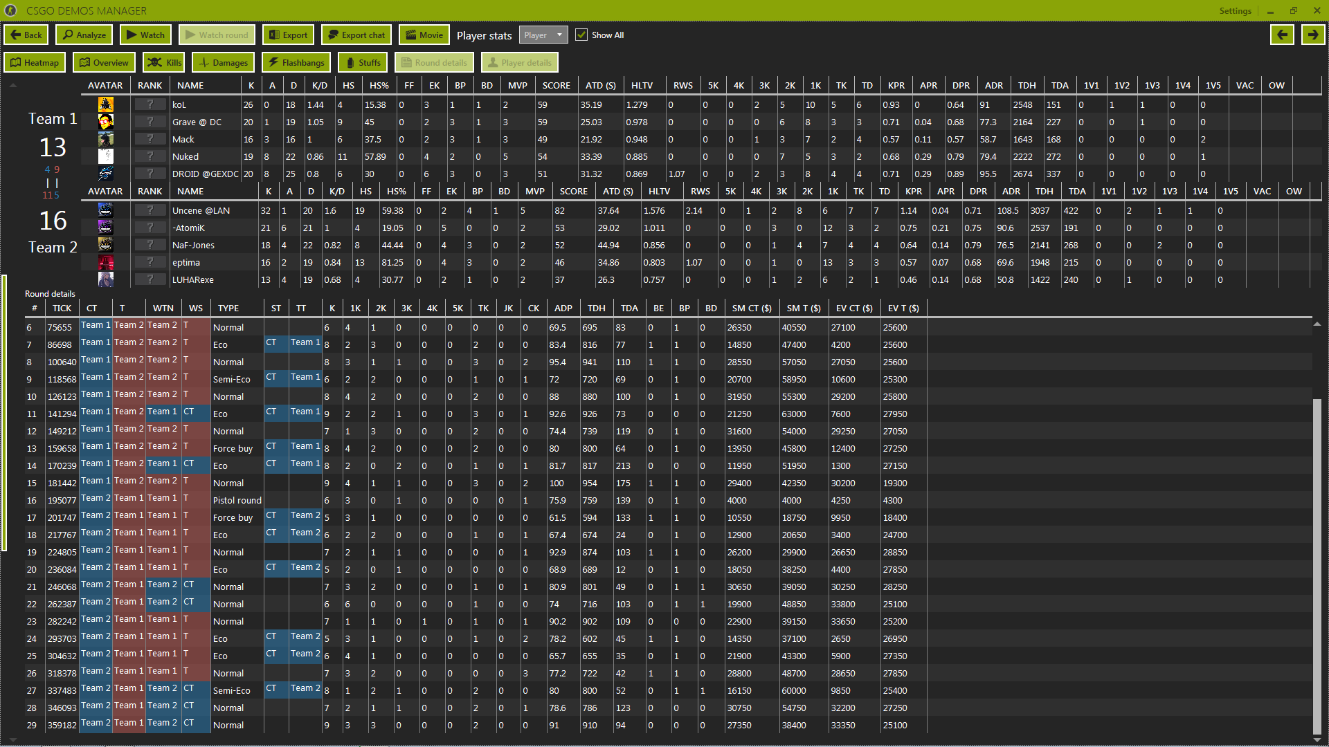Image resolution: width=1329 pixels, height=747 pixels.
Task: Start the demo with Watch button
Action: click(145, 35)
